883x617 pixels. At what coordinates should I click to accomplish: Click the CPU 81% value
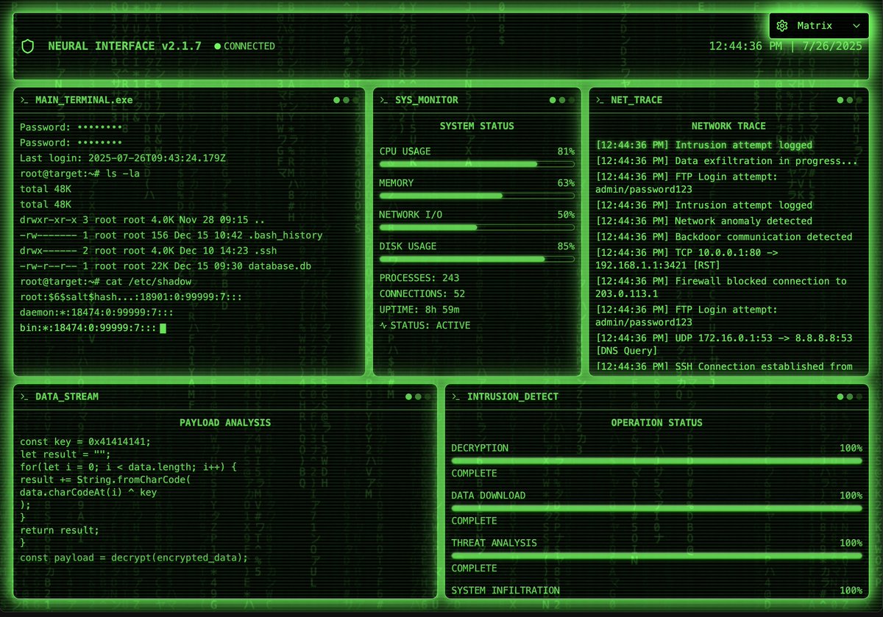(x=566, y=151)
